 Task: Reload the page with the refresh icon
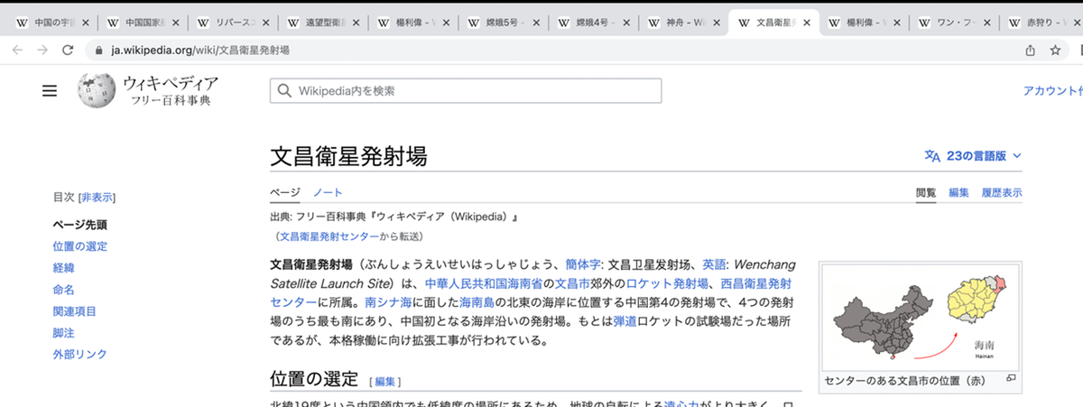tap(67, 51)
